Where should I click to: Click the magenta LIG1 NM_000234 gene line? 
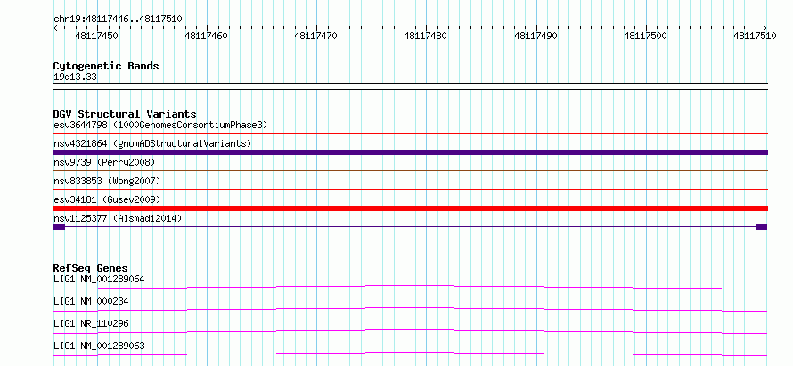coord(410,307)
